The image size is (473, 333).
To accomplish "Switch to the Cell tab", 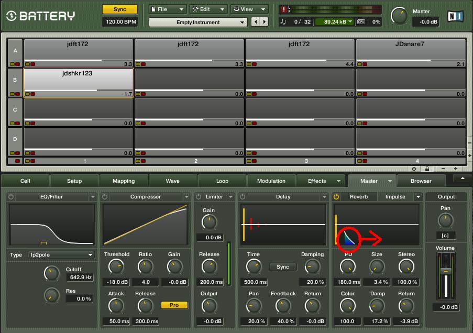I will pos(25,181).
